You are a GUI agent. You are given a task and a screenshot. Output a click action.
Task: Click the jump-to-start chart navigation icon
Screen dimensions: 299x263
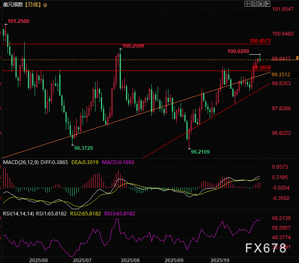[x=254, y=4]
